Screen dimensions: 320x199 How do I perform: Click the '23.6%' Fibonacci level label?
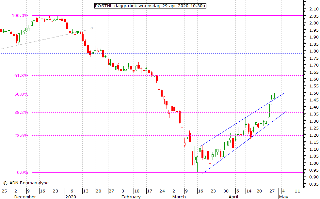pyautogui.click(x=21, y=136)
